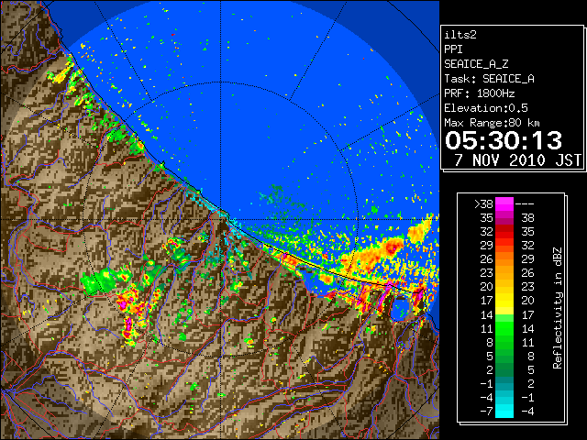
Task: Click the '38' label in right legend column
Action: pos(527,218)
